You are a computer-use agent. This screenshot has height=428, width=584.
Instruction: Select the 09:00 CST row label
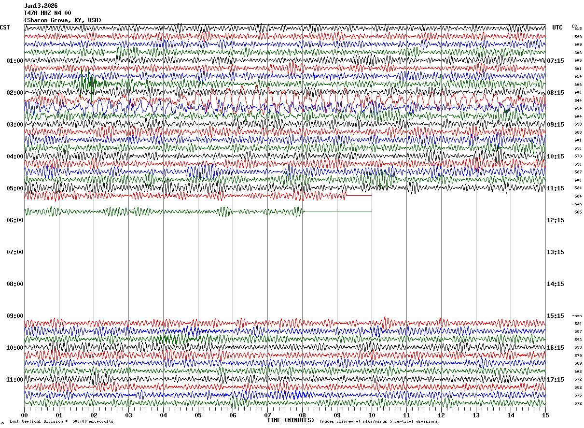click(x=15, y=316)
